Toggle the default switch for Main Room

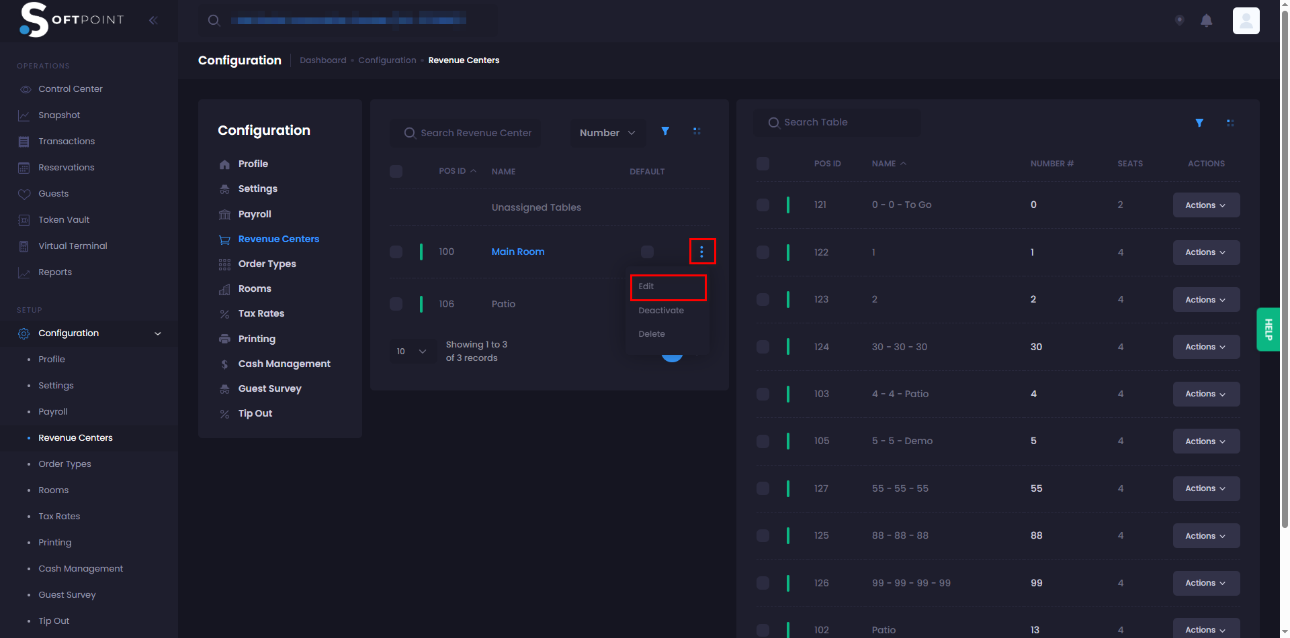[x=647, y=252]
